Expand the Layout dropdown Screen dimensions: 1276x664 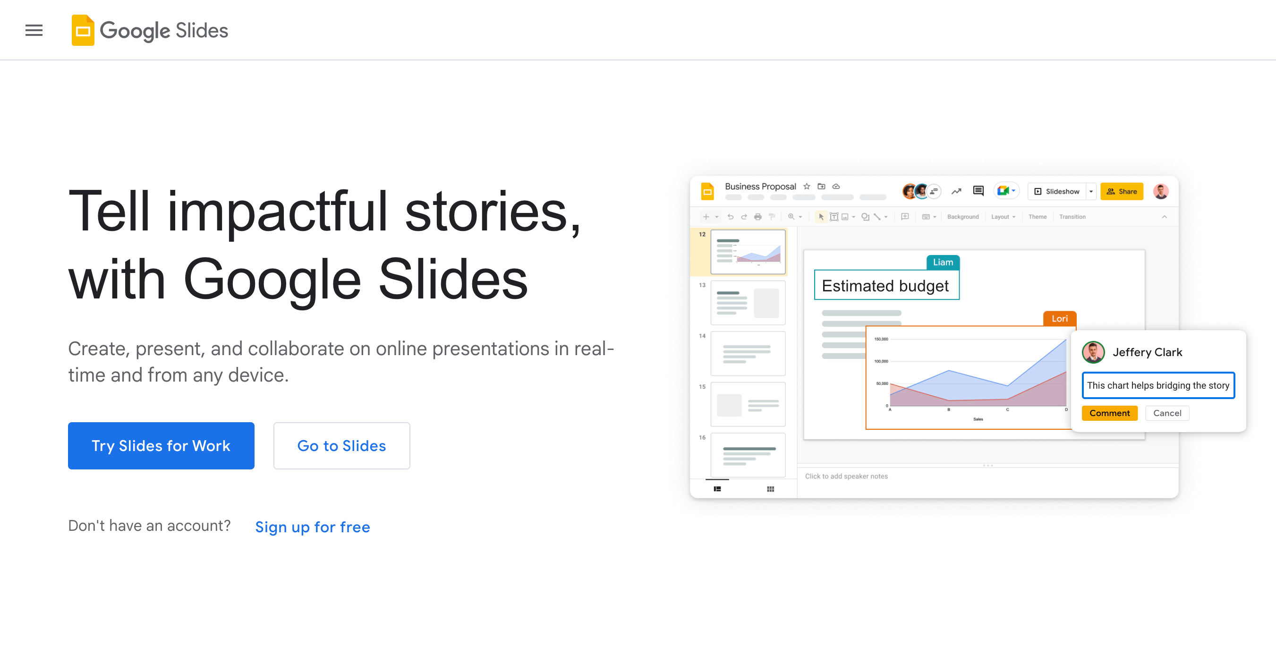1003,217
